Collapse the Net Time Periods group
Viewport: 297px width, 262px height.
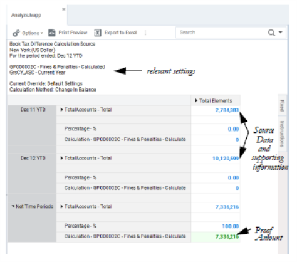click(13, 206)
